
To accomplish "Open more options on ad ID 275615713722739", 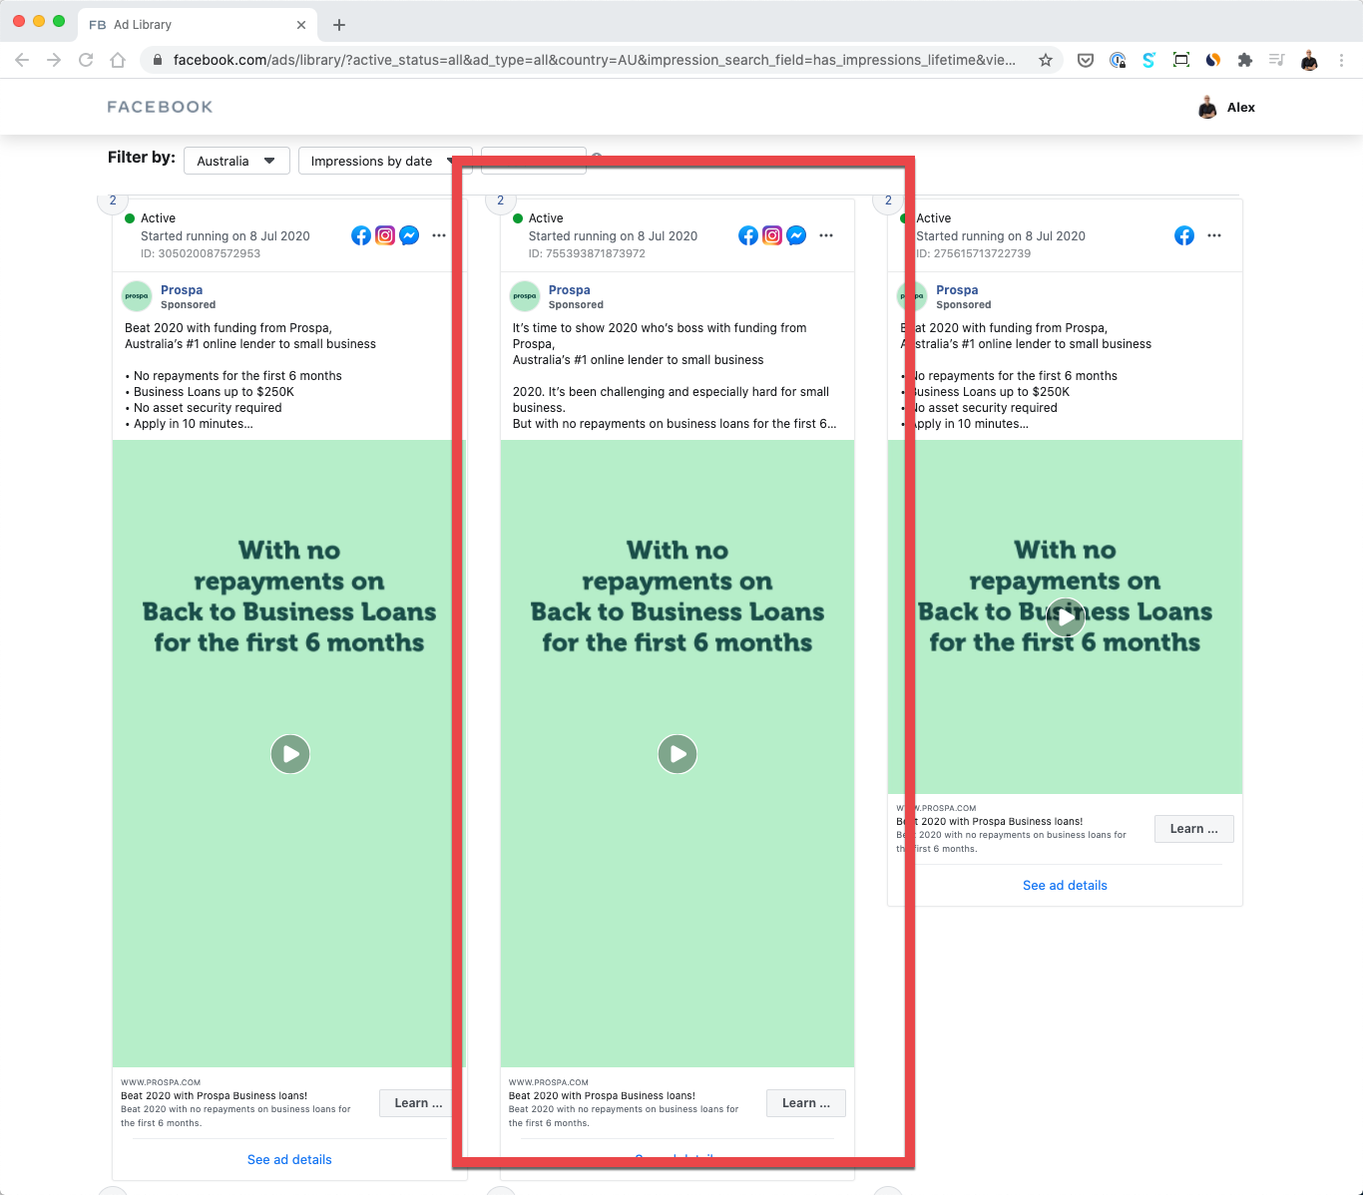I will pos(1214,235).
